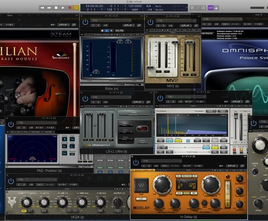Open the VEQ4 window preset dropdown
Screen dimensions: 268x221
[x=37, y=180]
